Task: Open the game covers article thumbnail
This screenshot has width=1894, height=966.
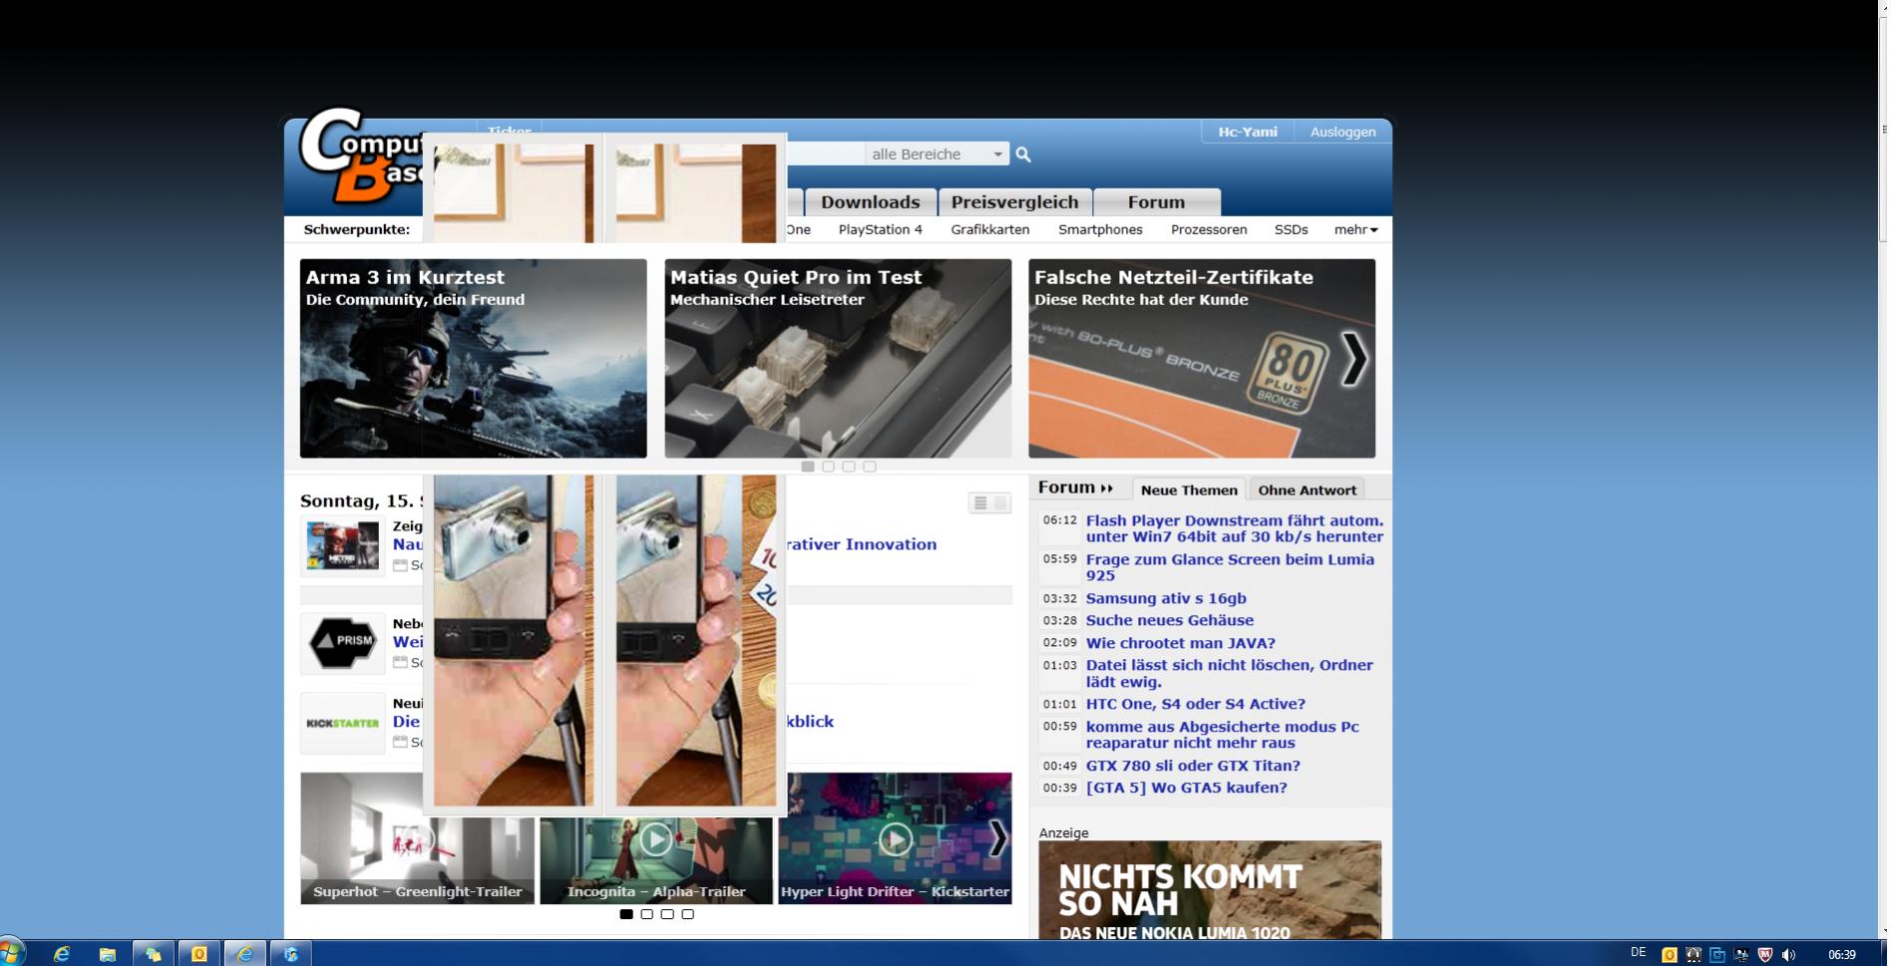Action: point(342,545)
